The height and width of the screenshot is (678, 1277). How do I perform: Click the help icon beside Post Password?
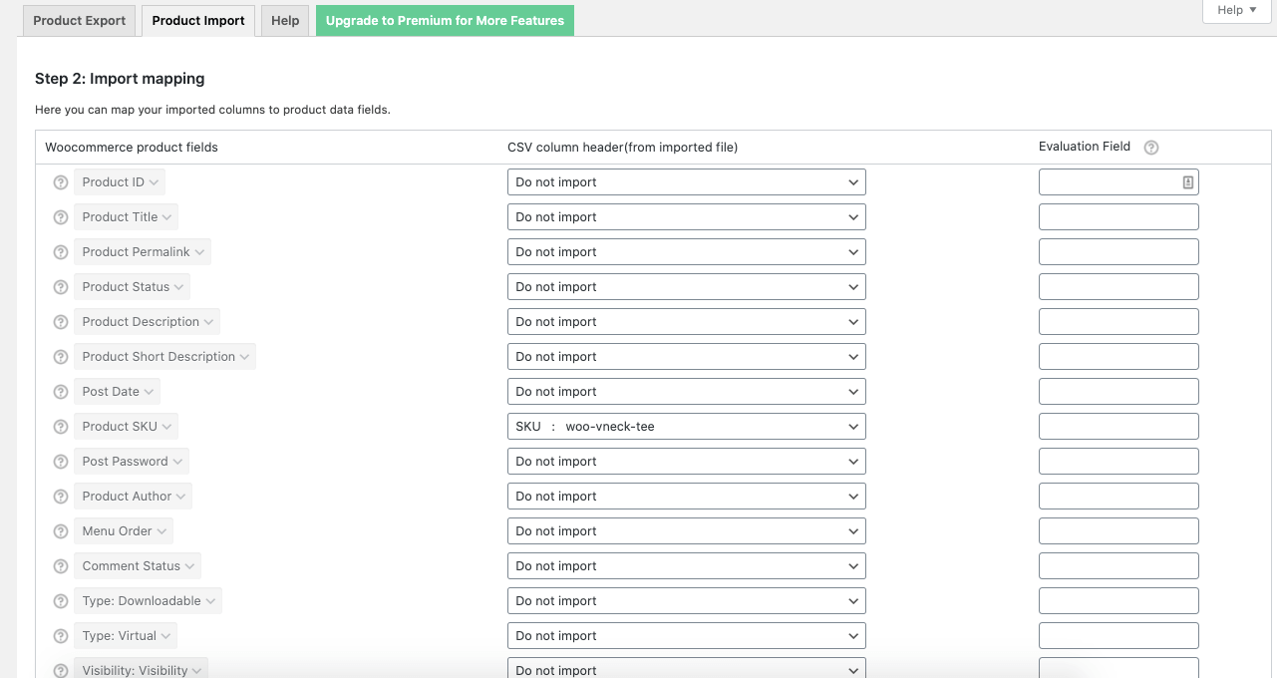tap(60, 461)
